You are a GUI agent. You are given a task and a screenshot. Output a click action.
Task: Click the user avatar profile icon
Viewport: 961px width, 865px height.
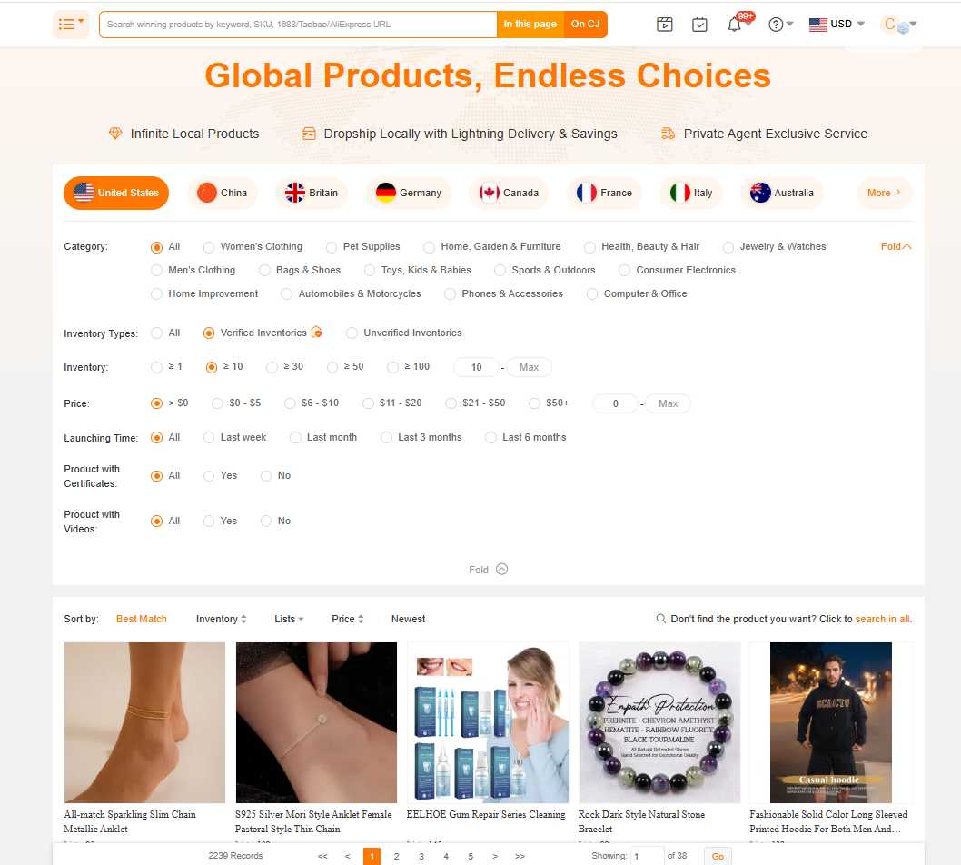click(x=896, y=25)
